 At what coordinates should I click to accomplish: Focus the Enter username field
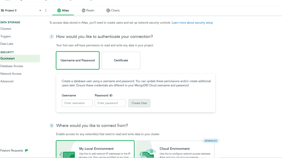pos(77,103)
